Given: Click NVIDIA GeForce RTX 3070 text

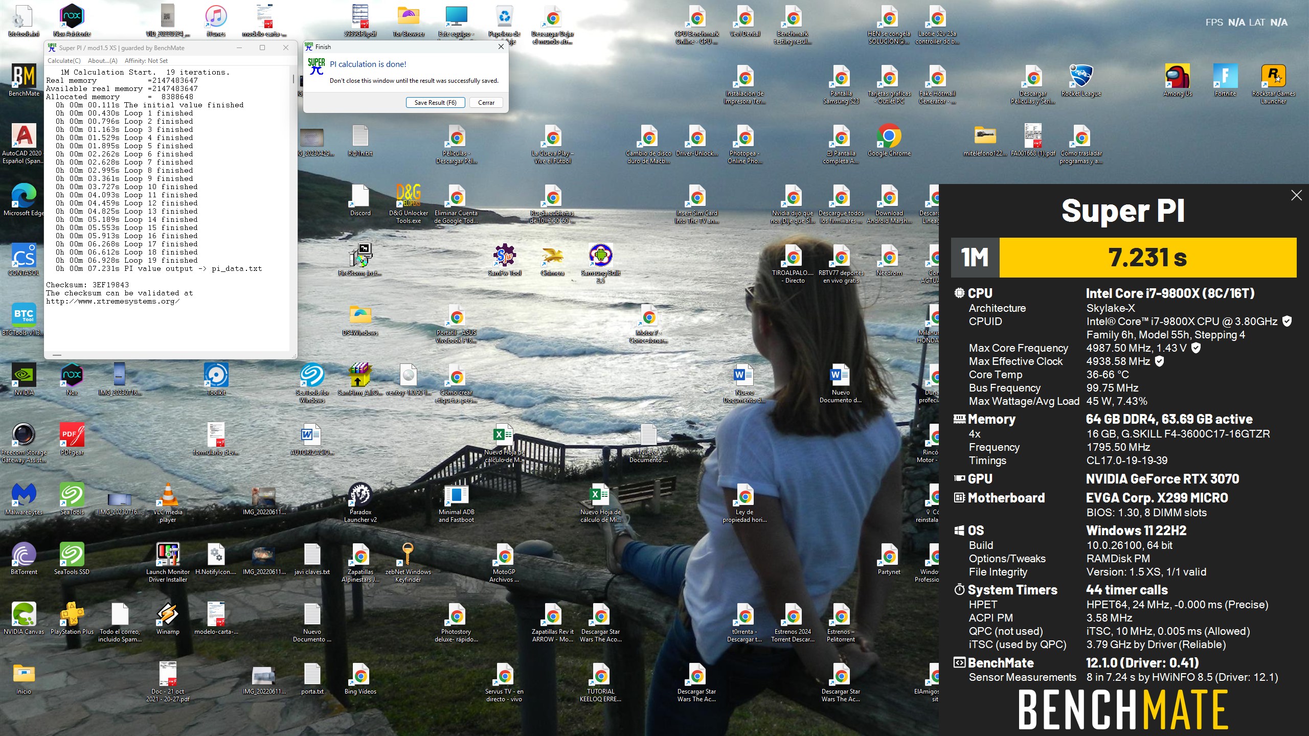Looking at the screenshot, I should click(x=1162, y=479).
